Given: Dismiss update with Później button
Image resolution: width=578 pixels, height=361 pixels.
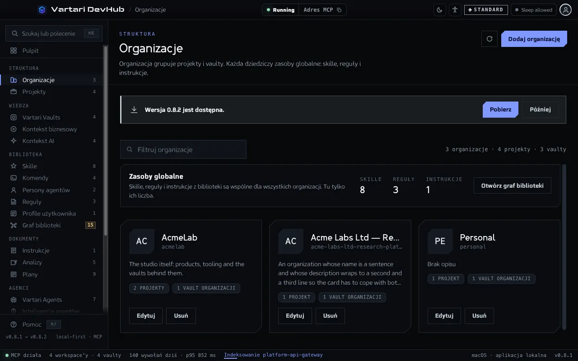Looking at the screenshot, I should click(540, 110).
